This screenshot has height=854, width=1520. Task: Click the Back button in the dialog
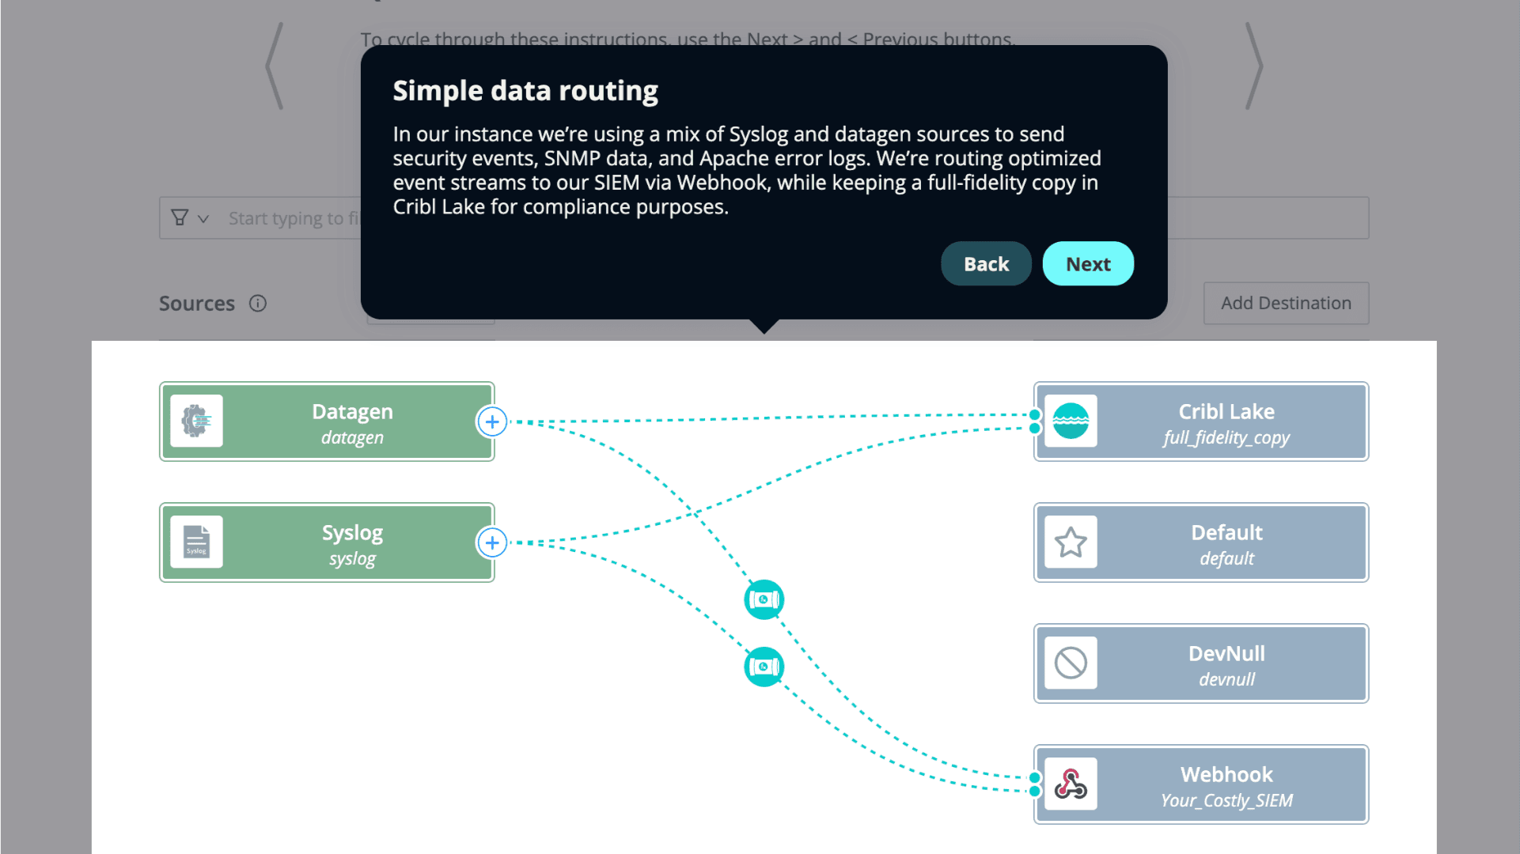(985, 263)
